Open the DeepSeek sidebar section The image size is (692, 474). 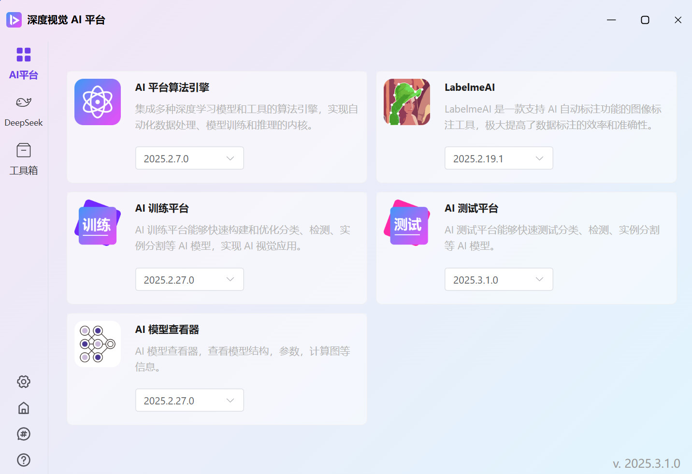click(24, 112)
